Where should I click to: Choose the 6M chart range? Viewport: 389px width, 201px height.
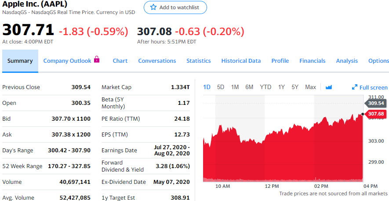pyautogui.click(x=249, y=87)
